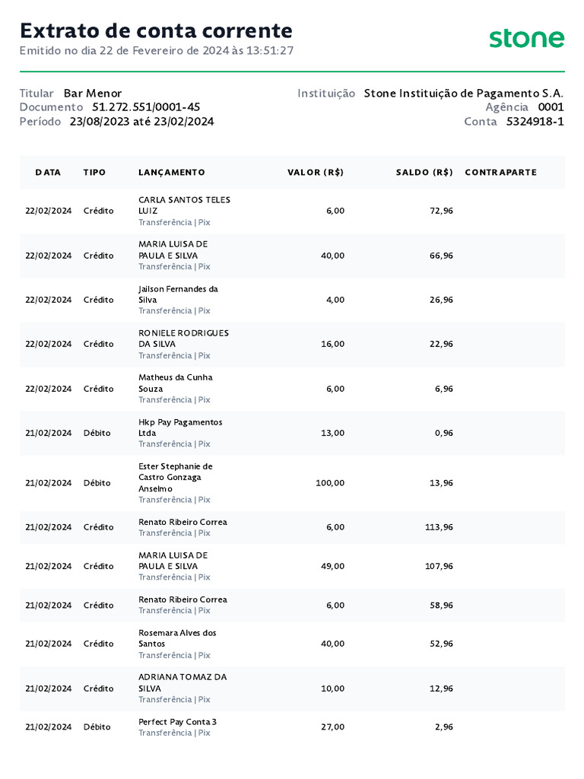Select RONIELE RODRIGUES DA SILVA row

point(292,345)
